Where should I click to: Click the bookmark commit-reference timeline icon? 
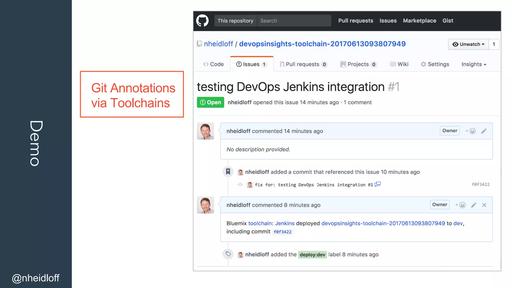[228, 171]
